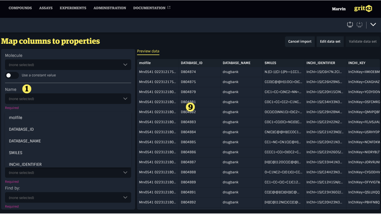The image size is (381, 214).
Task: Click SMILES cell starting ClC1=CC=C(NC2=NN
Action: [x=283, y=92]
